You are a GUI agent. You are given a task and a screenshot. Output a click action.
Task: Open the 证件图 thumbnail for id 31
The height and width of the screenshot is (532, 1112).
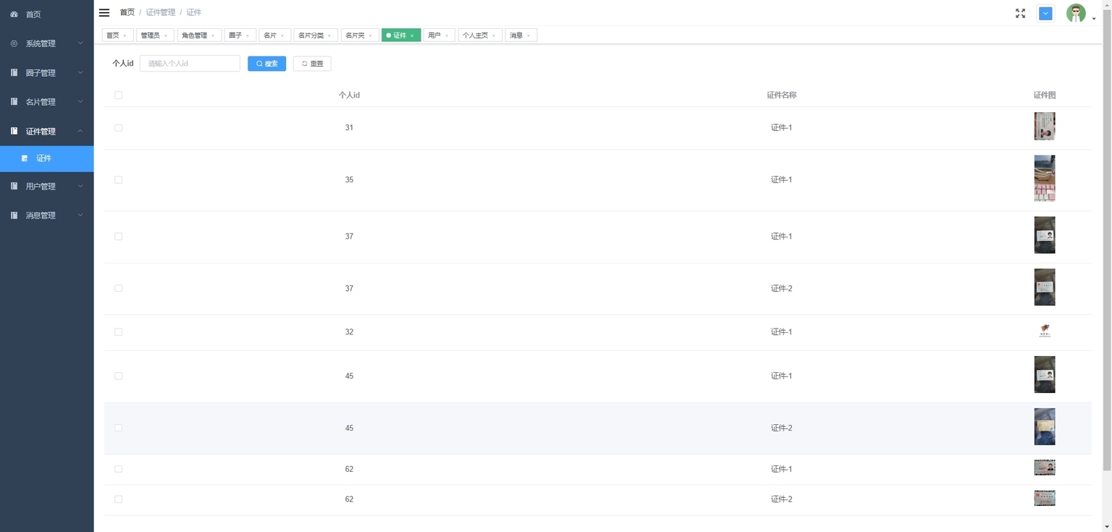click(1045, 126)
